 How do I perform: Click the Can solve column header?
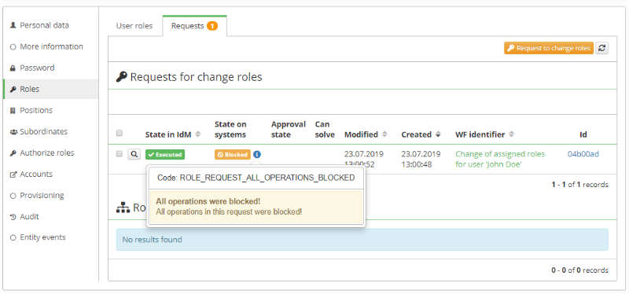325,129
